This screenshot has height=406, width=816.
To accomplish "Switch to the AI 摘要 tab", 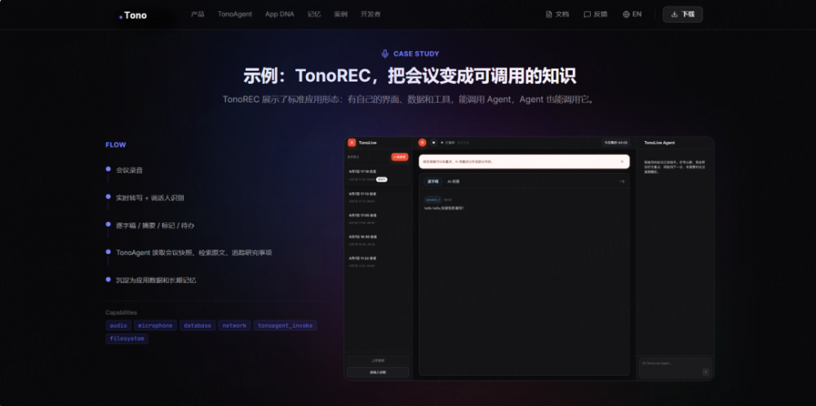I will pos(453,182).
